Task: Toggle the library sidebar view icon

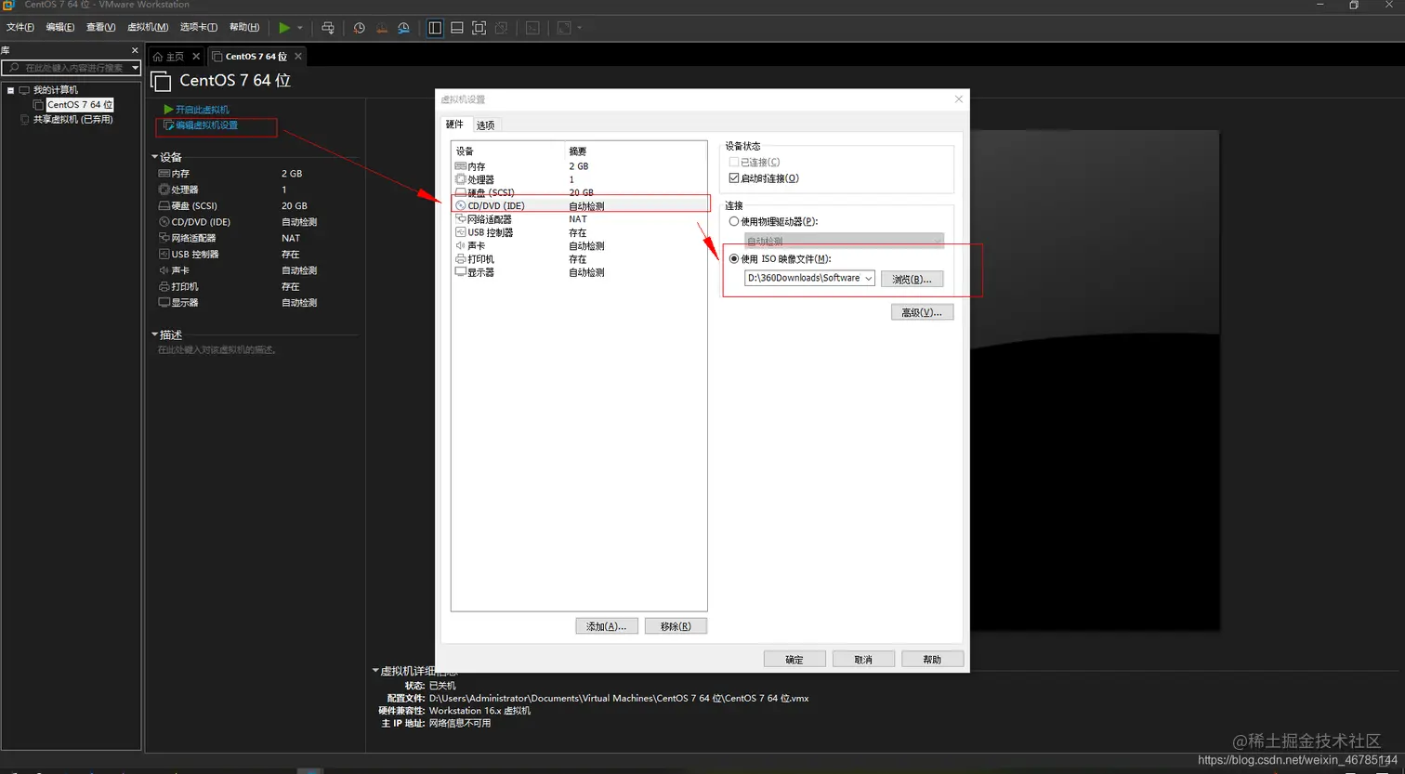Action: pyautogui.click(x=435, y=28)
